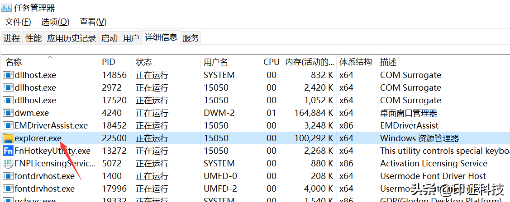Sort processes by PID column header
The image size is (510, 202).
coord(109,62)
